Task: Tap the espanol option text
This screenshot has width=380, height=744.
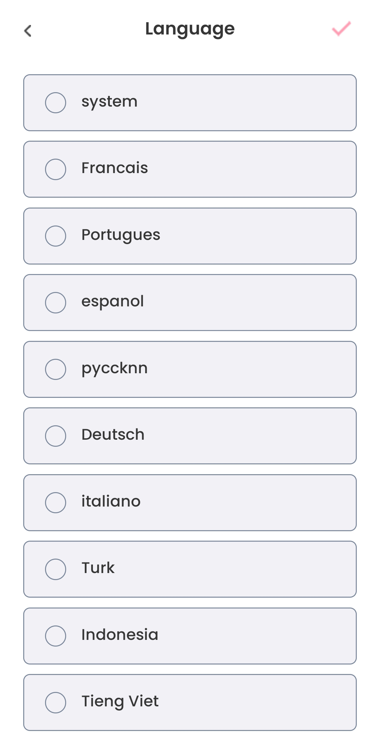Action: (x=113, y=302)
